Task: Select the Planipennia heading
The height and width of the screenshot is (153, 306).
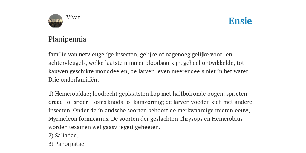Action: pos(67,39)
